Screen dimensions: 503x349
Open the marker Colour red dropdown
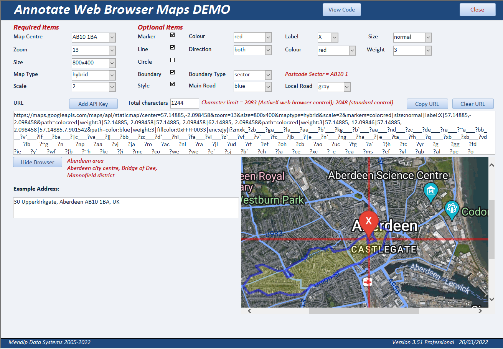(269, 37)
